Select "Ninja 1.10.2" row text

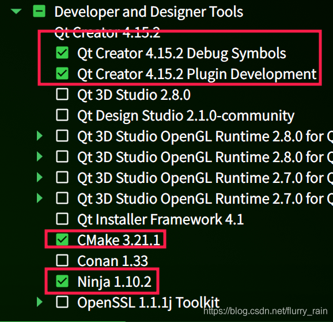click(114, 282)
